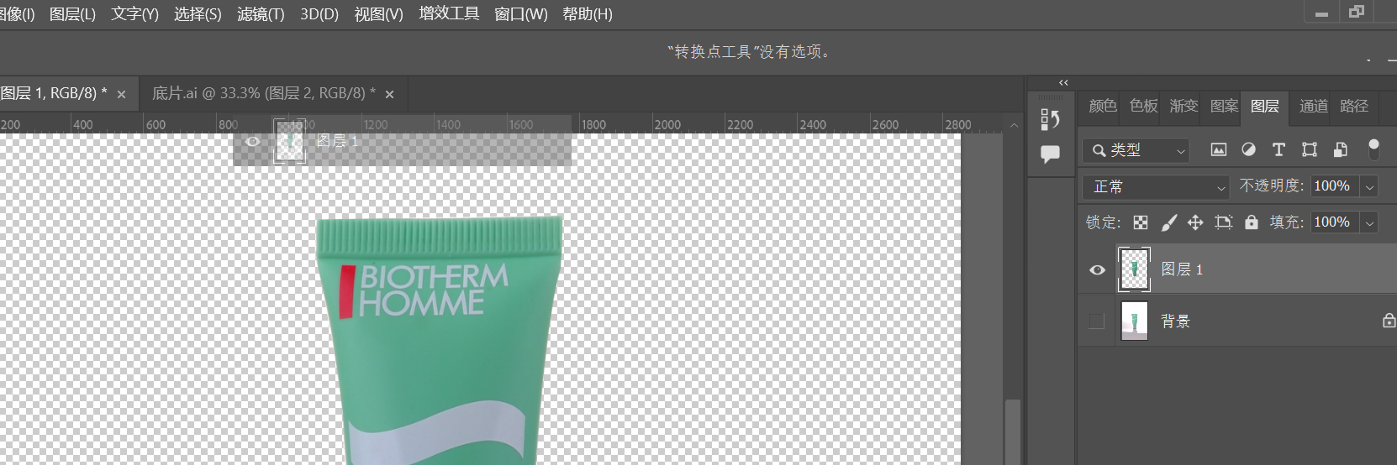Open the 3D(D) menu
Image resolution: width=1397 pixels, height=465 pixels.
319,14
